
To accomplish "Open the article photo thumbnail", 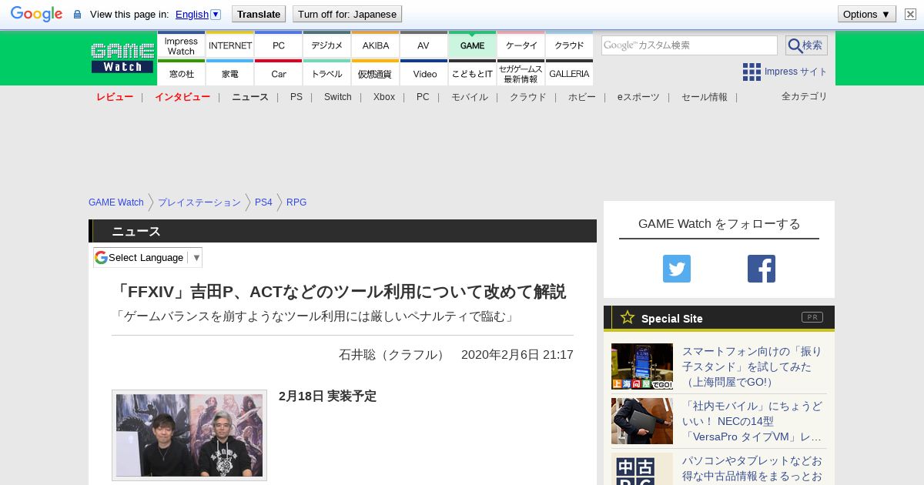I will [x=189, y=435].
